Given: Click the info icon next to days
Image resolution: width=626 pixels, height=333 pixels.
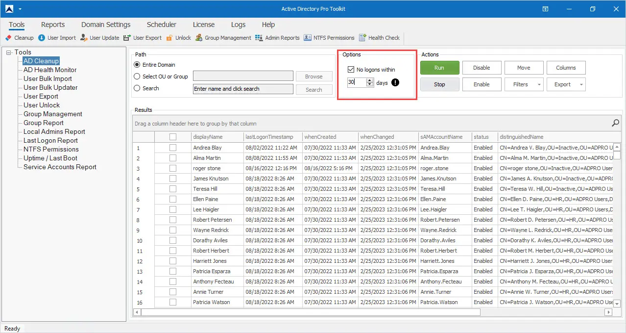Looking at the screenshot, I should point(395,82).
